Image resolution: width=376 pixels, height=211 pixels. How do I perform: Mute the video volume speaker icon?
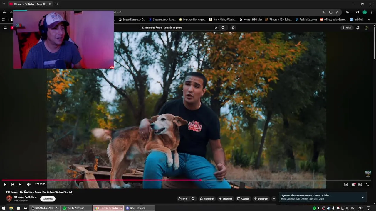pyautogui.click(x=28, y=184)
